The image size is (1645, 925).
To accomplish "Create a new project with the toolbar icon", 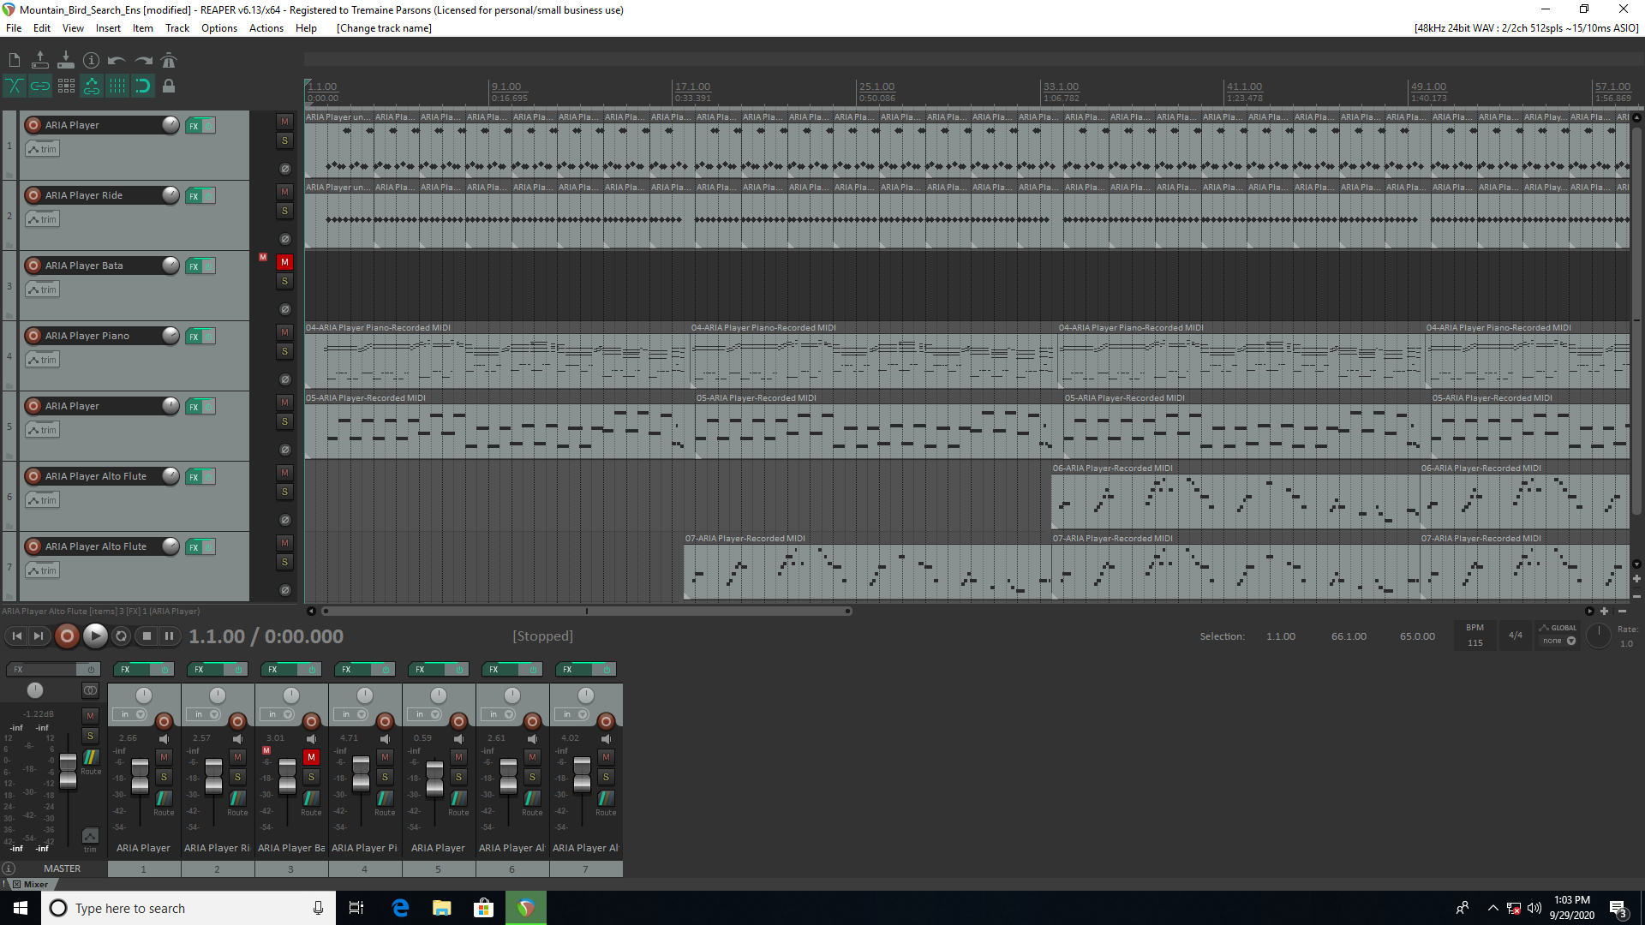I will tap(15, 60).
